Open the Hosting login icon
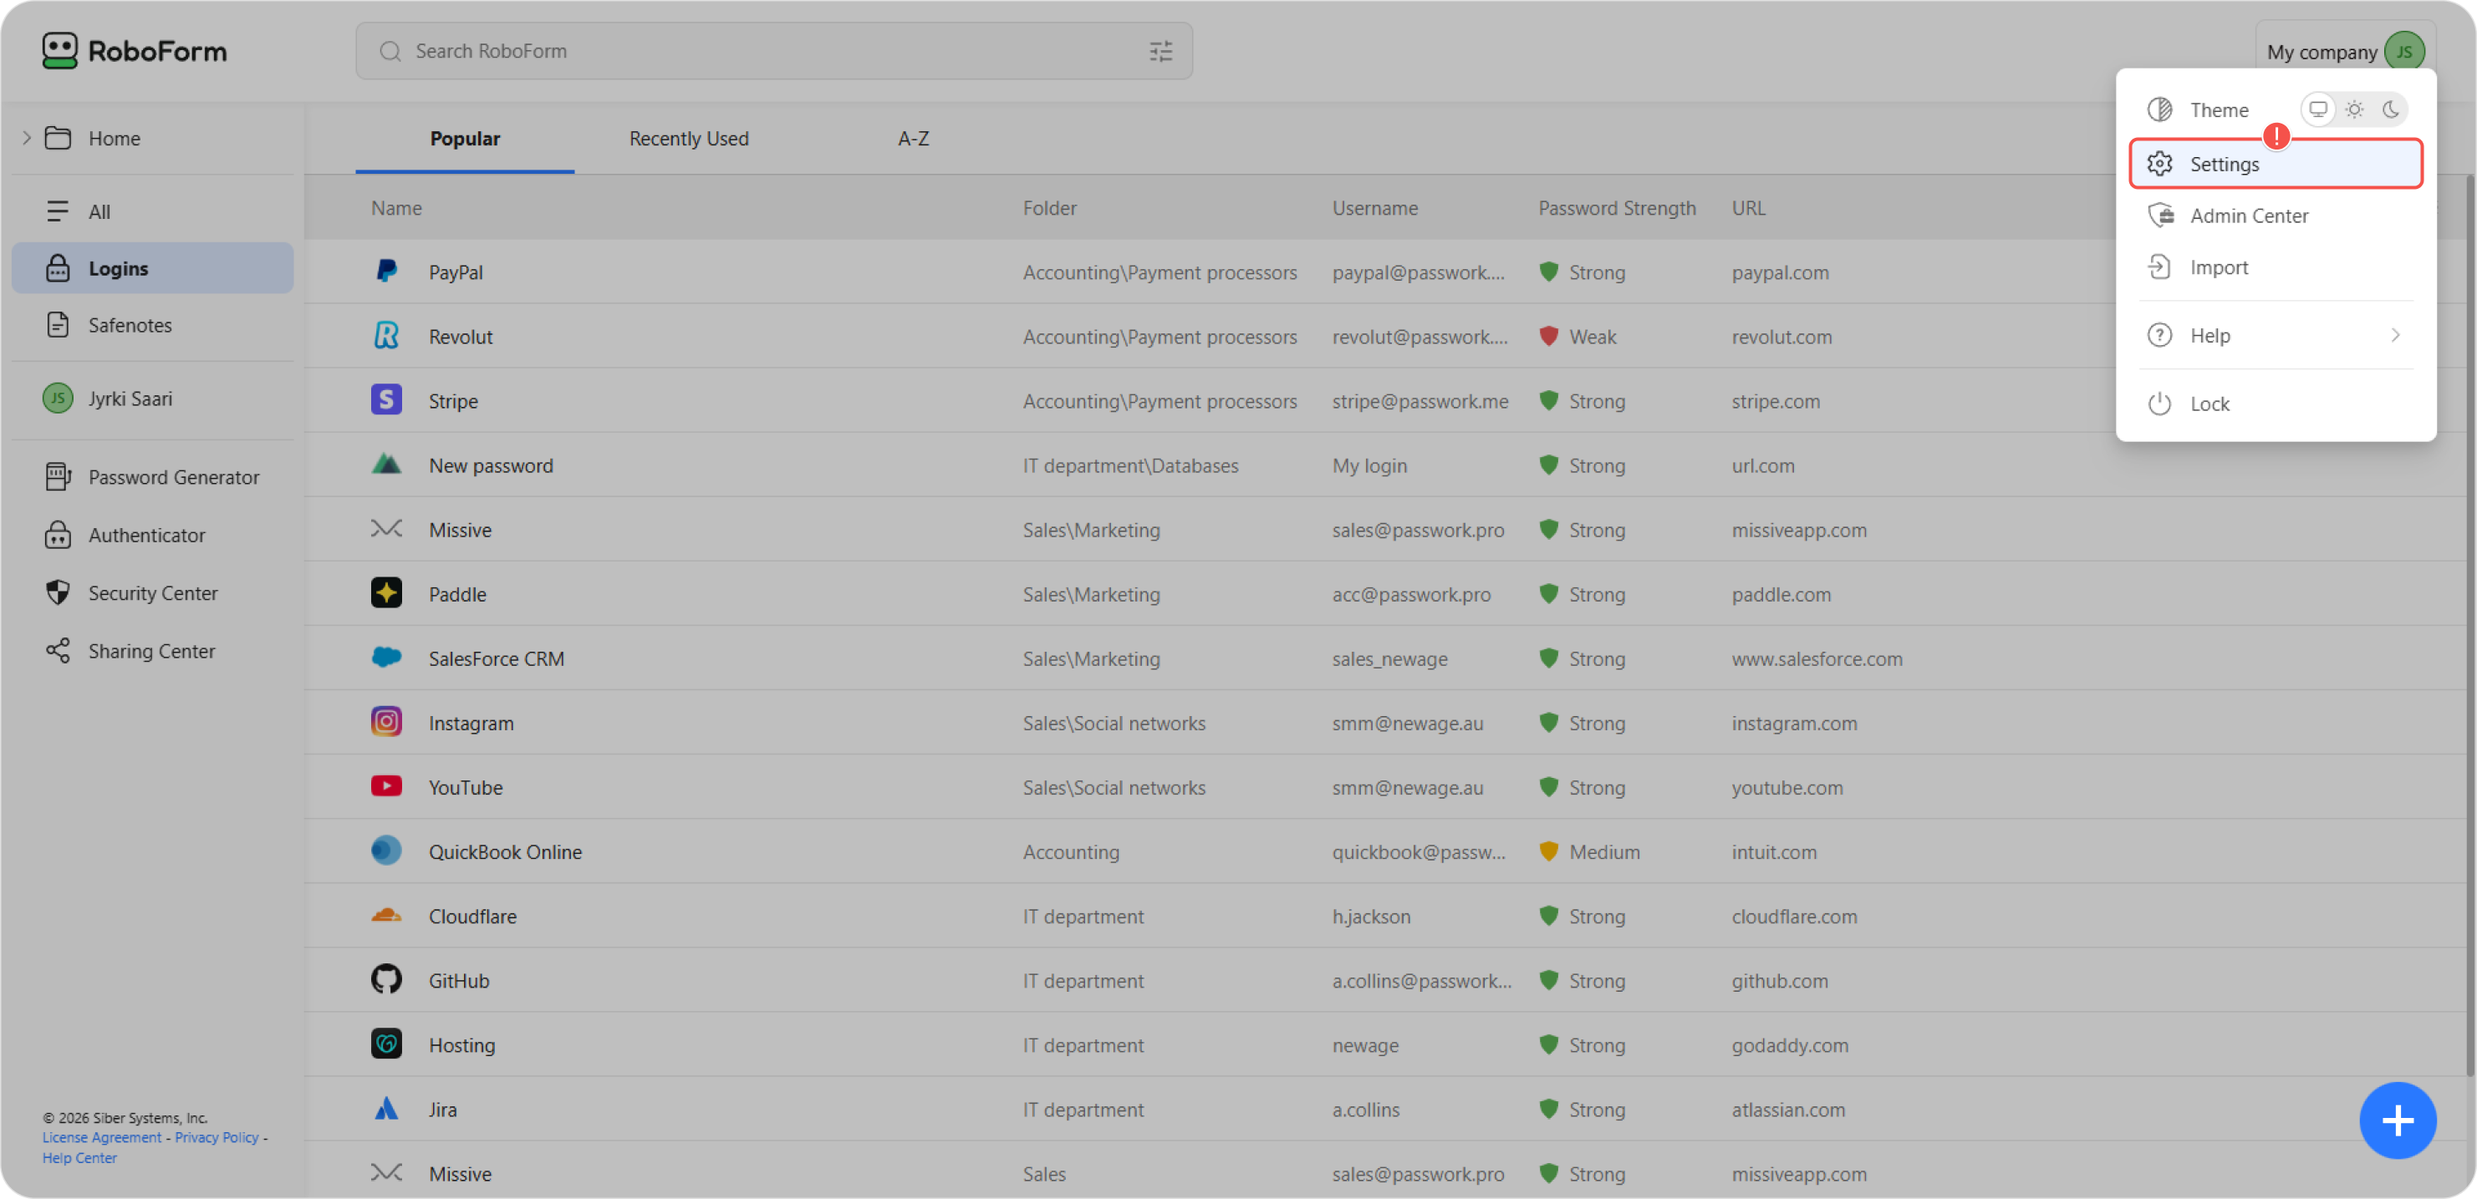The width and height of the screenshot is (2477, 1199). (x=386, y=1044)
